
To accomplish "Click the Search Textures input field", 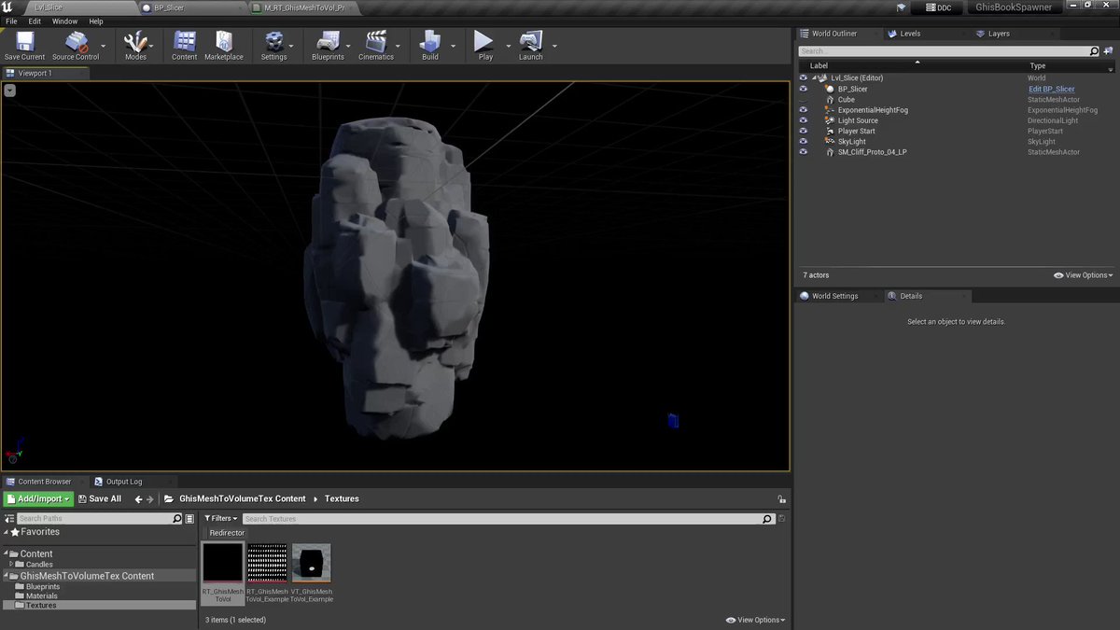I will [x=508, y=519].
